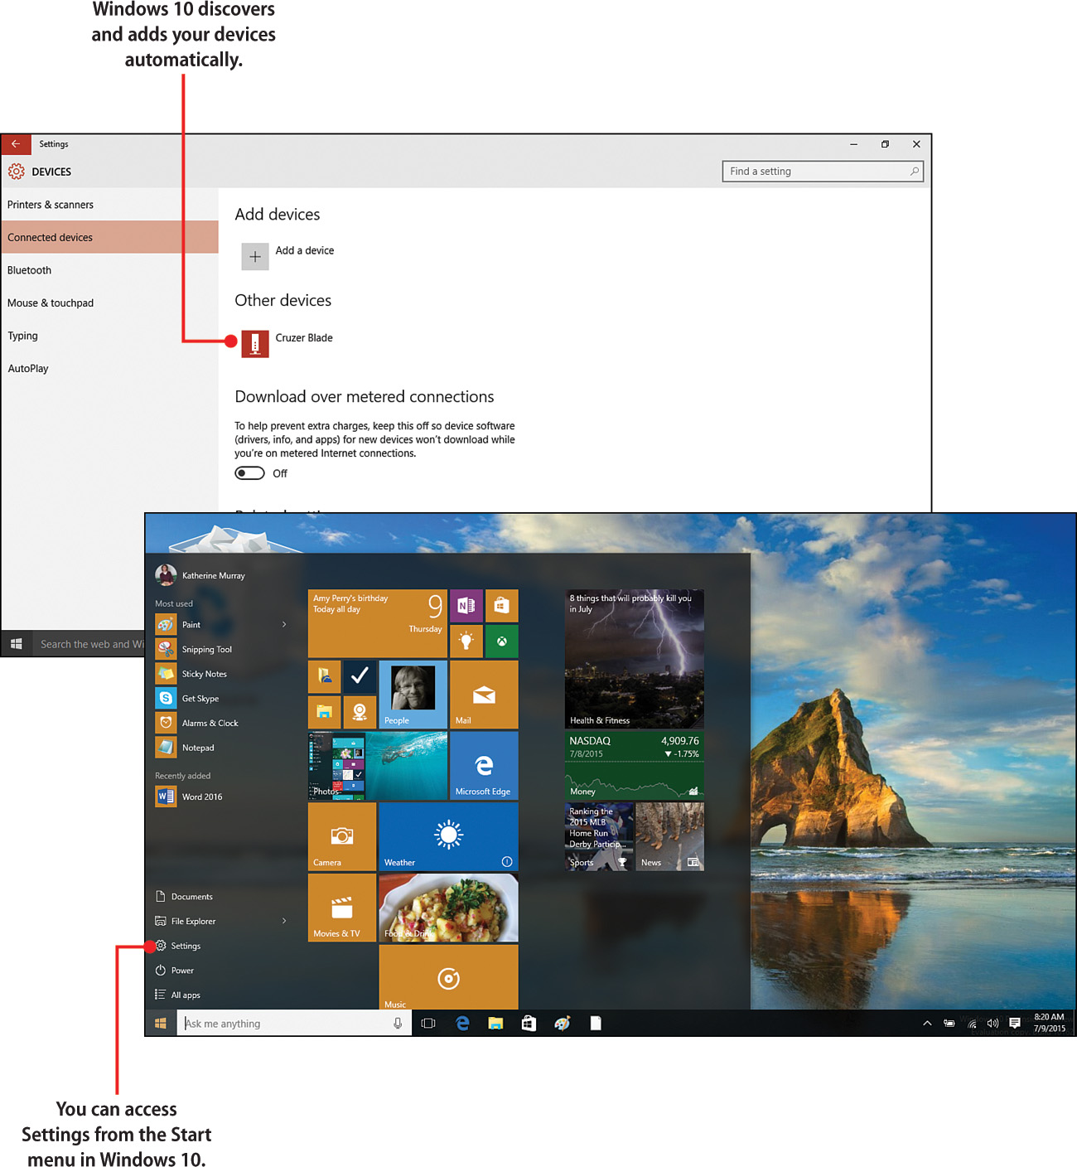Show hidden system tray icons
Image resolution: width=1077 pixels, height=1167 pixels.
coord(927,1024)
